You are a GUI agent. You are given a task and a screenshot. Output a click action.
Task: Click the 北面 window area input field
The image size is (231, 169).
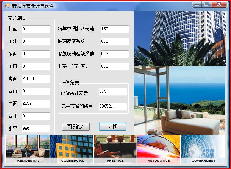click(36, 29)
